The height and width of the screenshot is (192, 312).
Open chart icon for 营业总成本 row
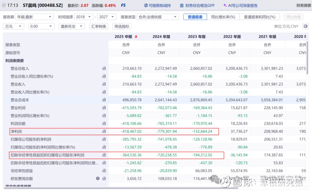104,100
